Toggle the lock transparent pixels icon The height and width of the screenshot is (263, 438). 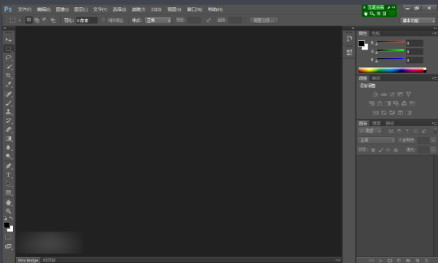(x=373, y=150)
